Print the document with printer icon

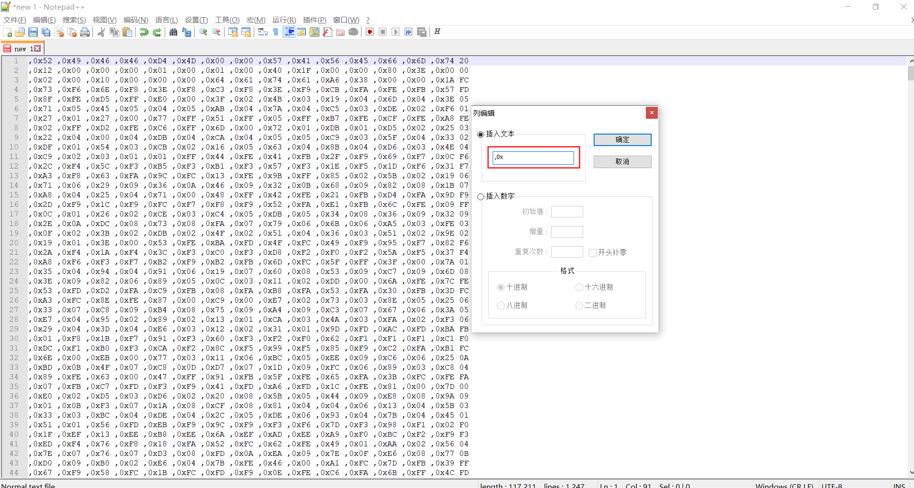coord(85,32)
